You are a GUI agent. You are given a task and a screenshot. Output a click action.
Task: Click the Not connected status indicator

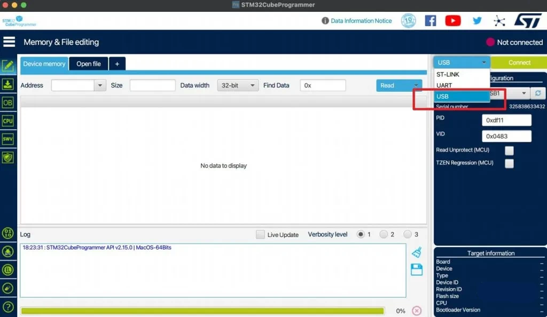(x=514, y=42)
